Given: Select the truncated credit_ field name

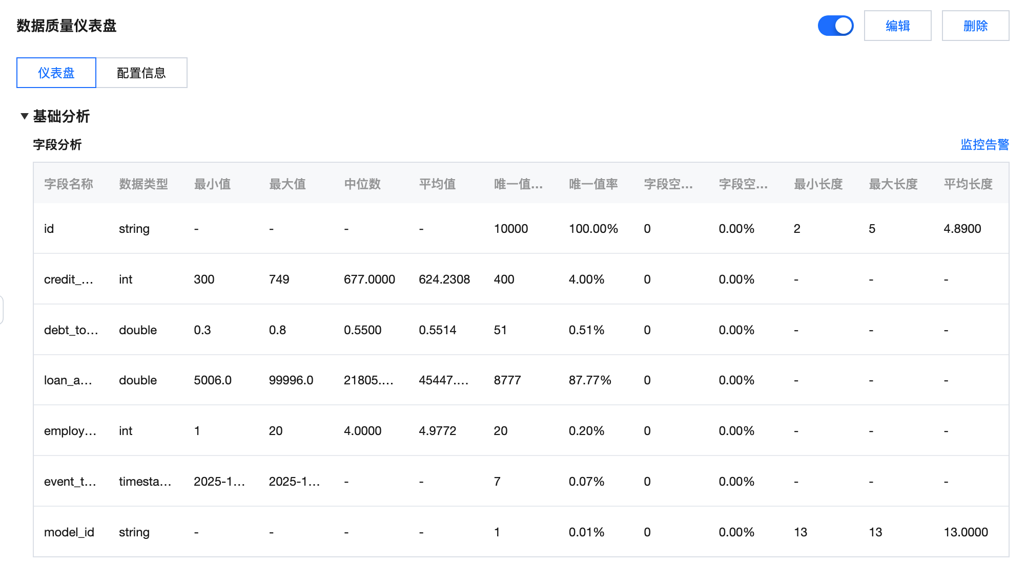Looking at the screenshot, I should tap(68, 279).
